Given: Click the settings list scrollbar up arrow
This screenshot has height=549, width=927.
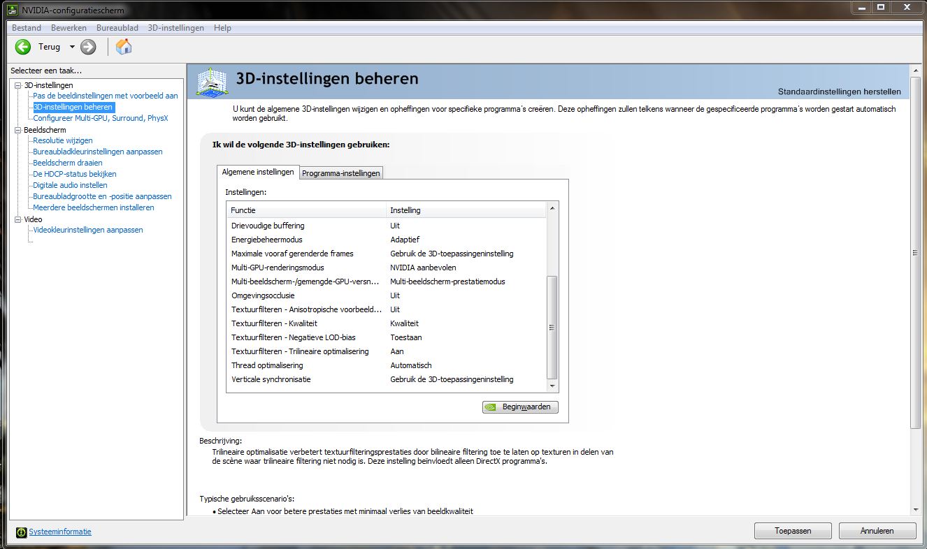Looking at the screenshot, I should [552, 208].
